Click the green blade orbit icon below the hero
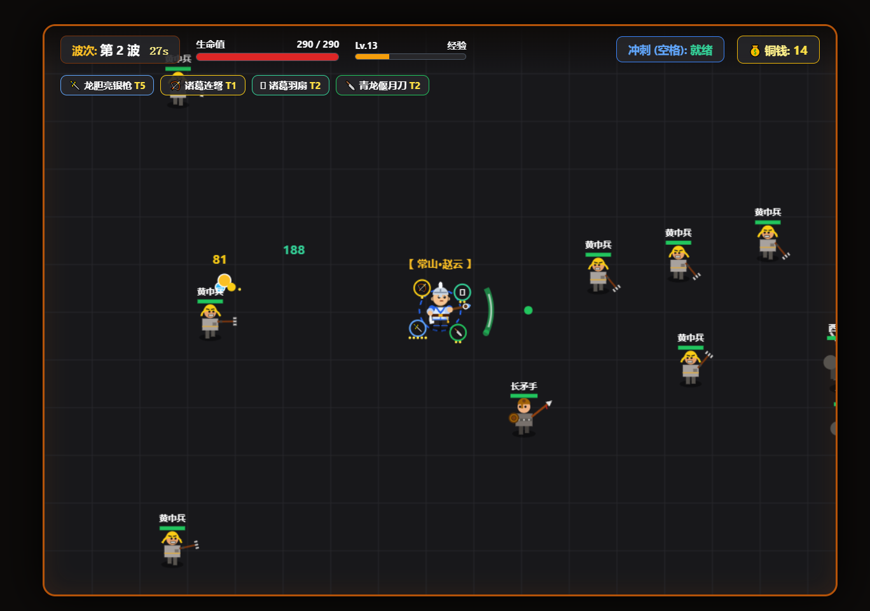This screenshot has height=611, width=870. point(458,332)
